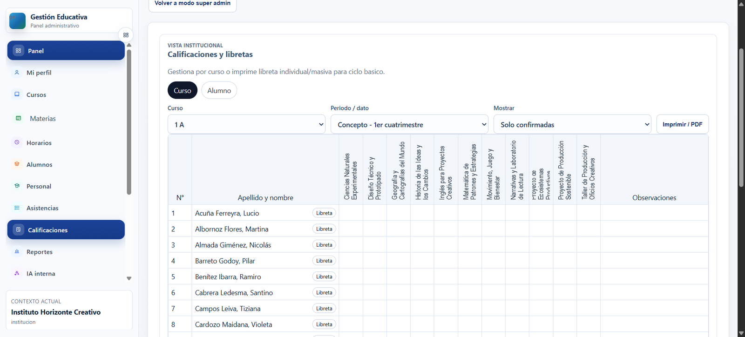Open the Mostrar dropdown Solo confirmadas
This screenshot has width=745, height=337.
coord(572,124)
